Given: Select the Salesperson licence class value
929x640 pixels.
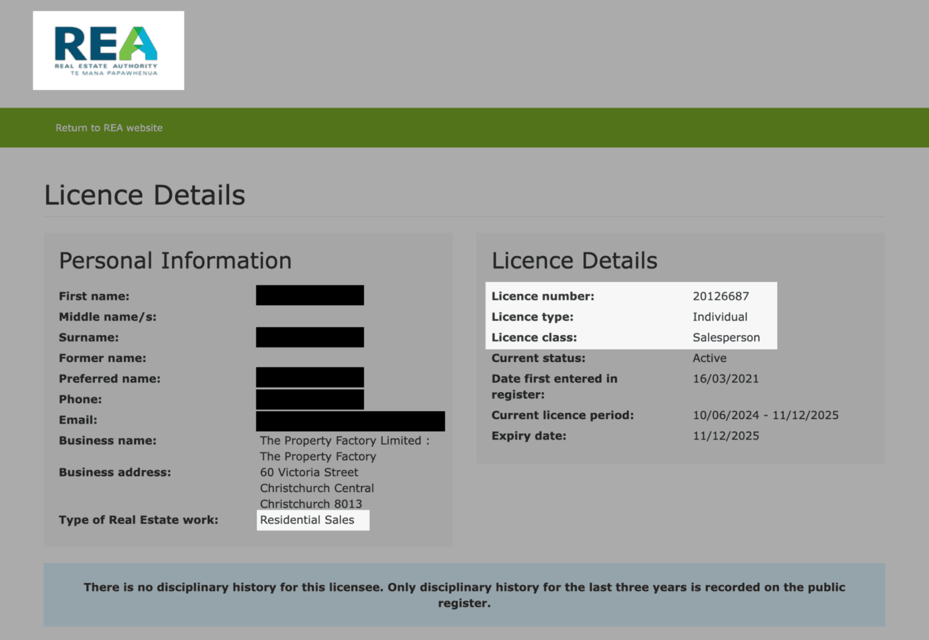Looking at the screenshot, I should click(x=727, y=338).
